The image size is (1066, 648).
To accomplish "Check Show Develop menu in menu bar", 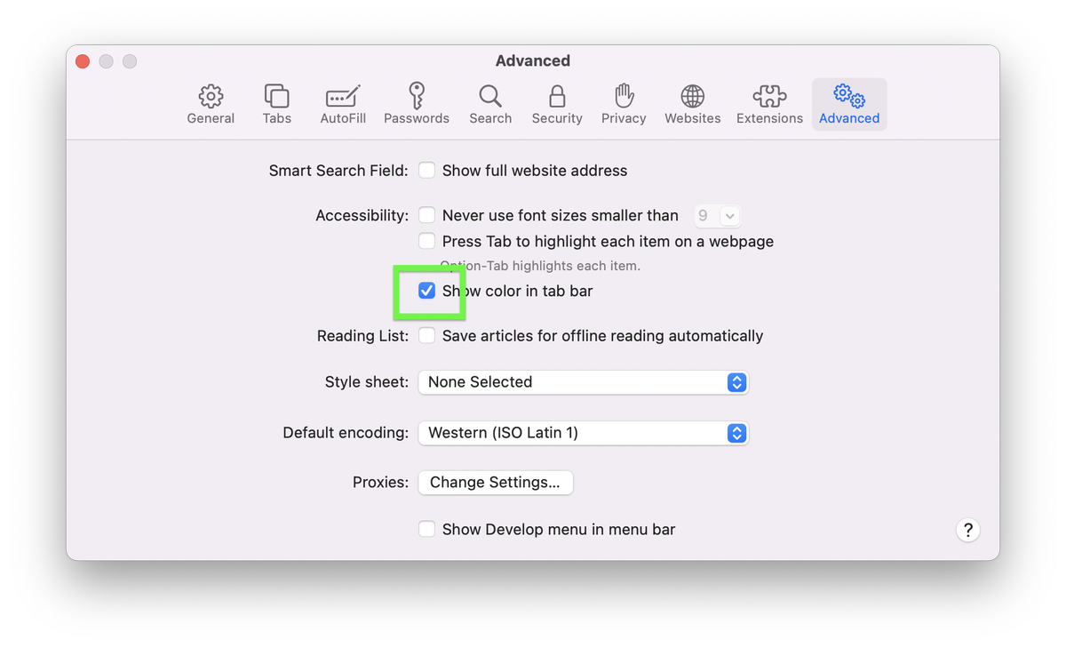I will click(x=427, y=529).
